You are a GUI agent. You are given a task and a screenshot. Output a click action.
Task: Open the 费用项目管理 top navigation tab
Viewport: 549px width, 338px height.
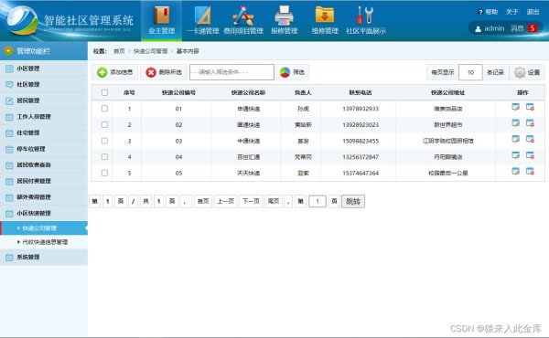[243, 21]
